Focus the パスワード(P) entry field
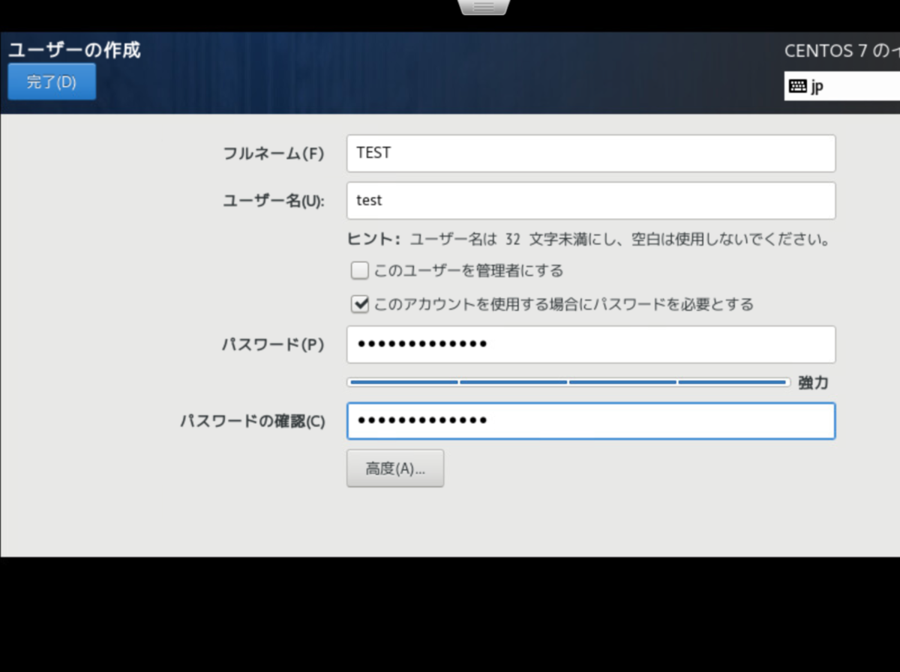This screenshot has height=672, width=900. click(x=591, y=345)
